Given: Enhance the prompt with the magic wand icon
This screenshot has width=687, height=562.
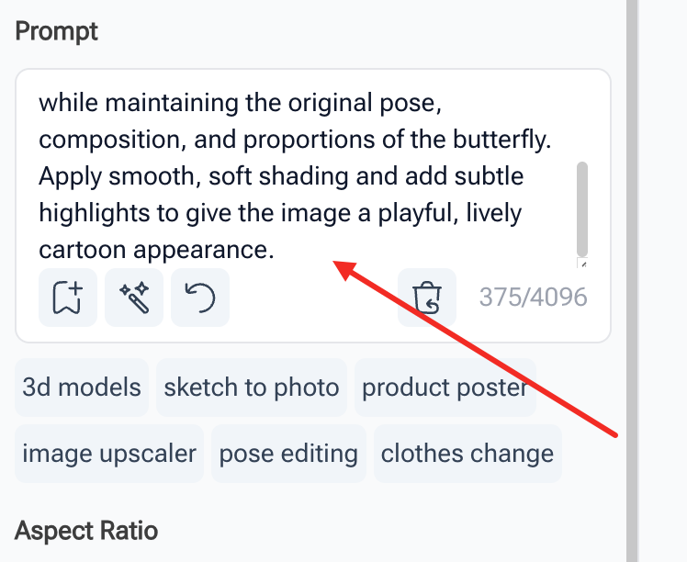Looking at the screenshot, I should (134, 298).
